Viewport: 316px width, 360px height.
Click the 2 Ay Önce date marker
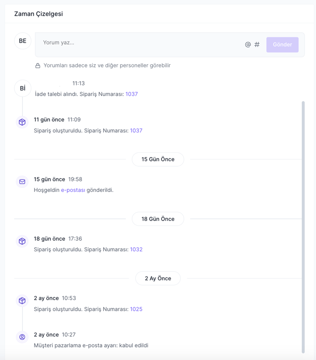pyautogui.click(x=158, y=278)
